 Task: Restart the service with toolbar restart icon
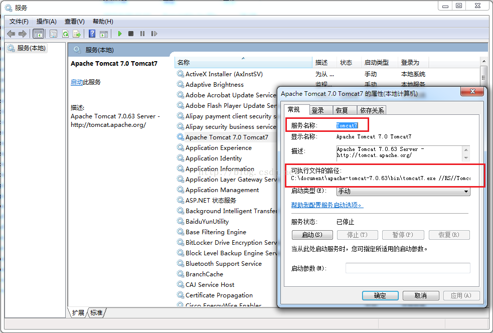coord(154,34)
